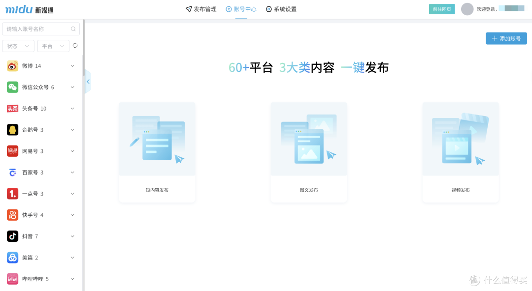Click the 百家号 blue icon
This screenshot has height=291, width=532.
(x=12, y=173)
